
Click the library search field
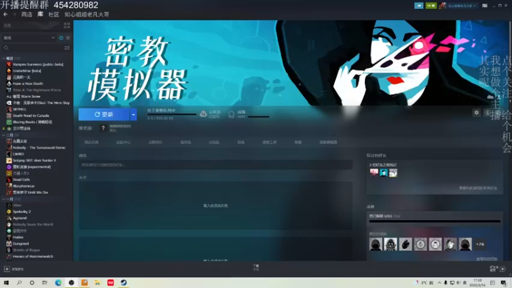point(33,48)
